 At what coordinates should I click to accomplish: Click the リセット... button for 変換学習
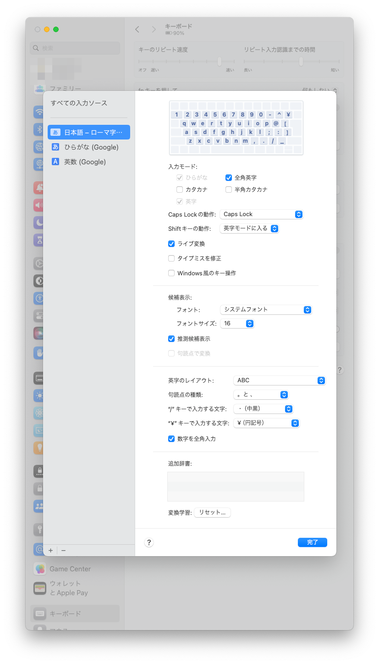coord(212,513)
